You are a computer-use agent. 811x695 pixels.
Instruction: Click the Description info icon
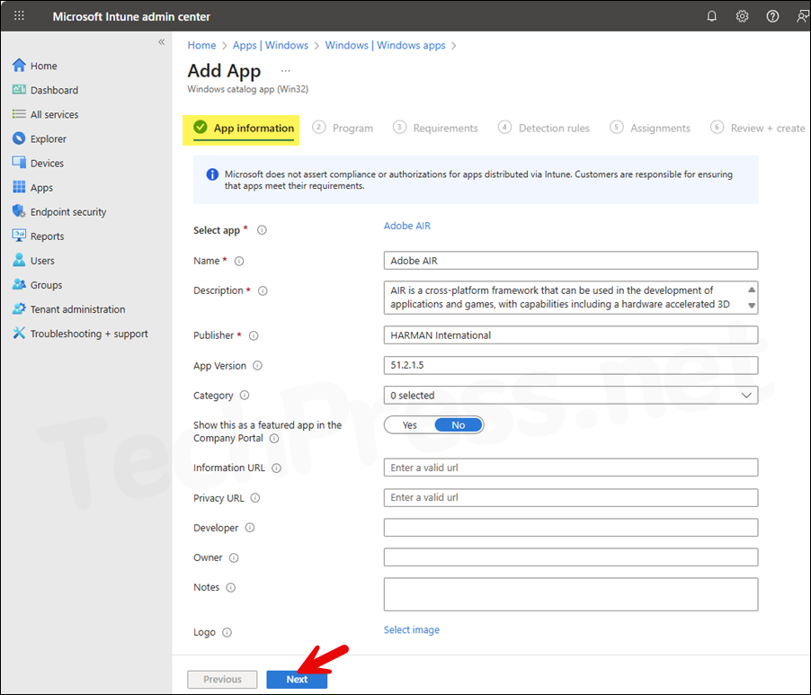263,290
